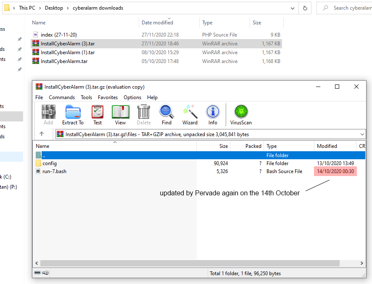
Task: Open the View toolbar button
Action: (120, 115)
